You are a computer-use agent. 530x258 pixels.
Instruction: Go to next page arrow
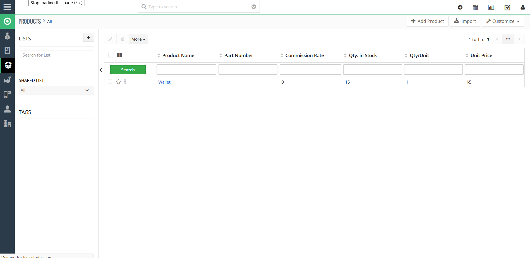[519, 39]
